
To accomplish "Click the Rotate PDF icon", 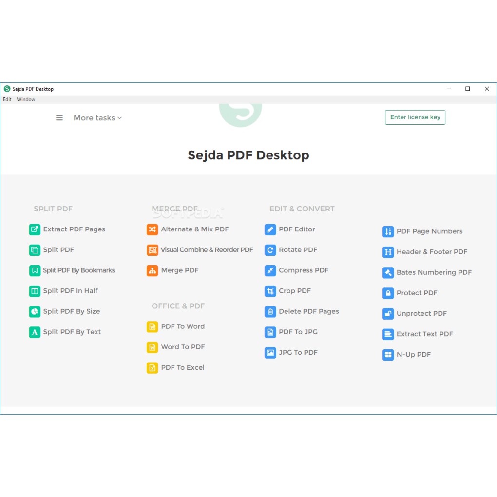I will (270, 250).
